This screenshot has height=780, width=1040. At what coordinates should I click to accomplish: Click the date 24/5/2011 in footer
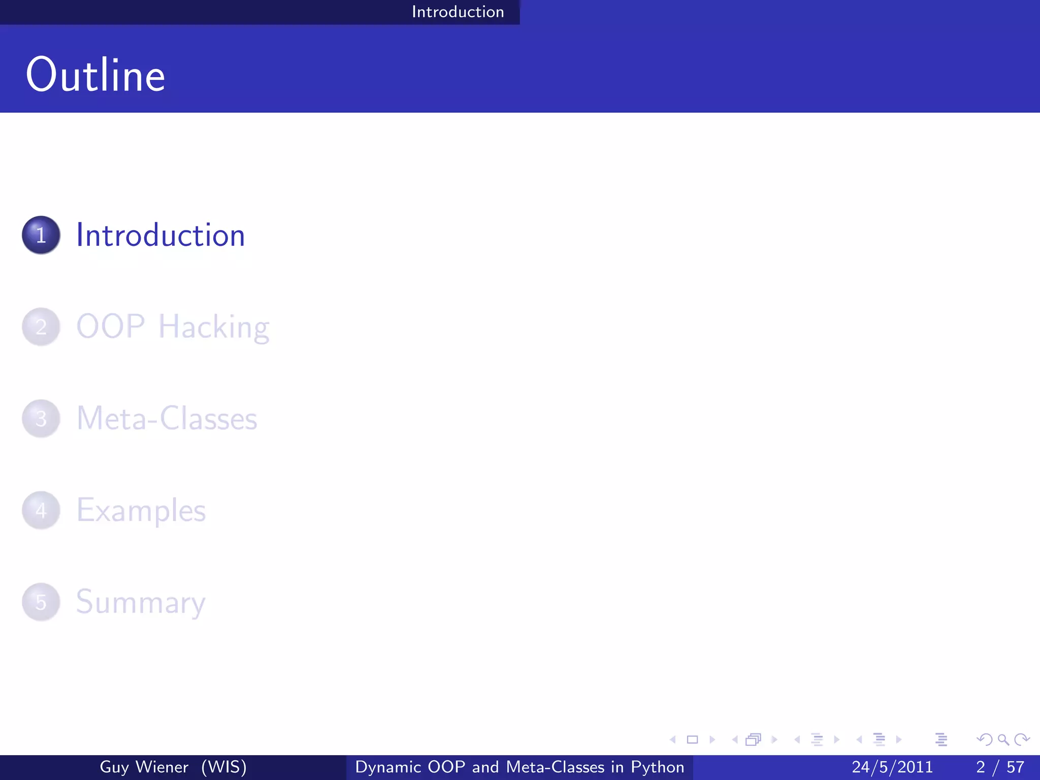coord(892,767)
